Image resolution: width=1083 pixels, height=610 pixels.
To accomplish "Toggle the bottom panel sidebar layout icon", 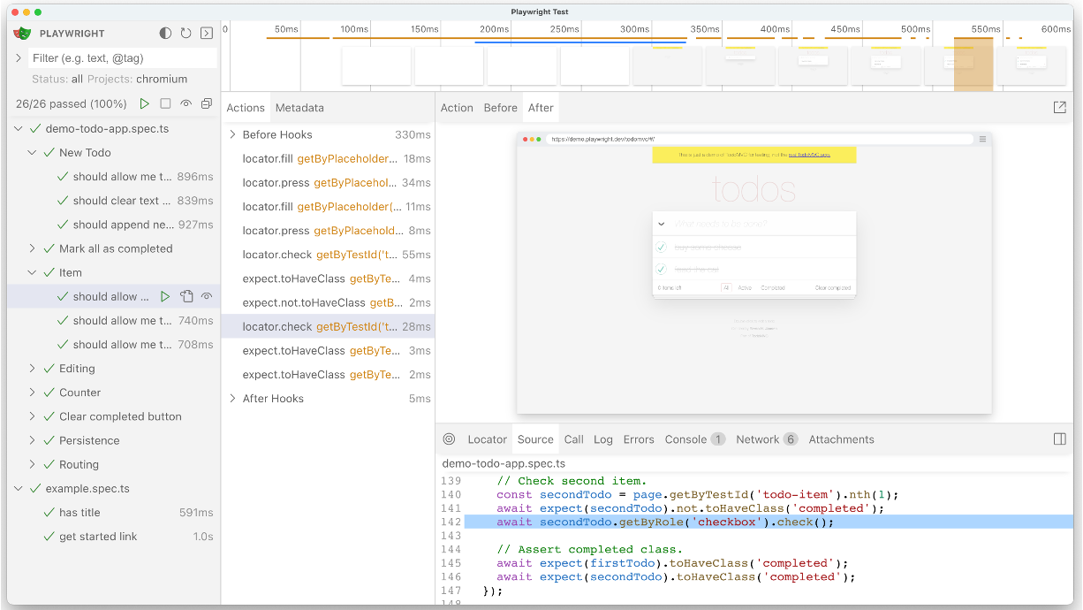I will 1060,439.
